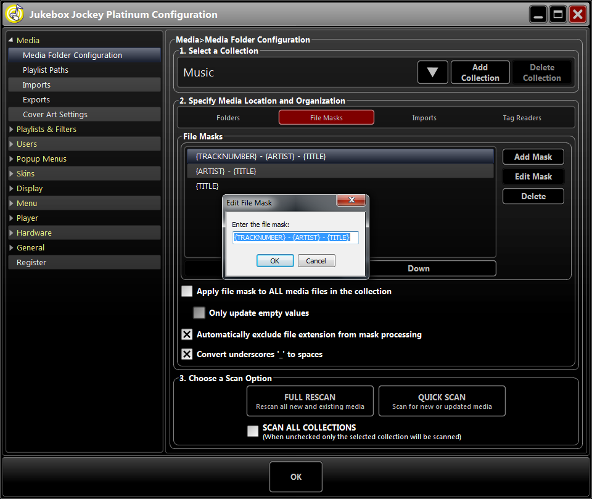Confirm with OK in Edit File Mask dialog
Screen dimensions: 592x499
275,260
